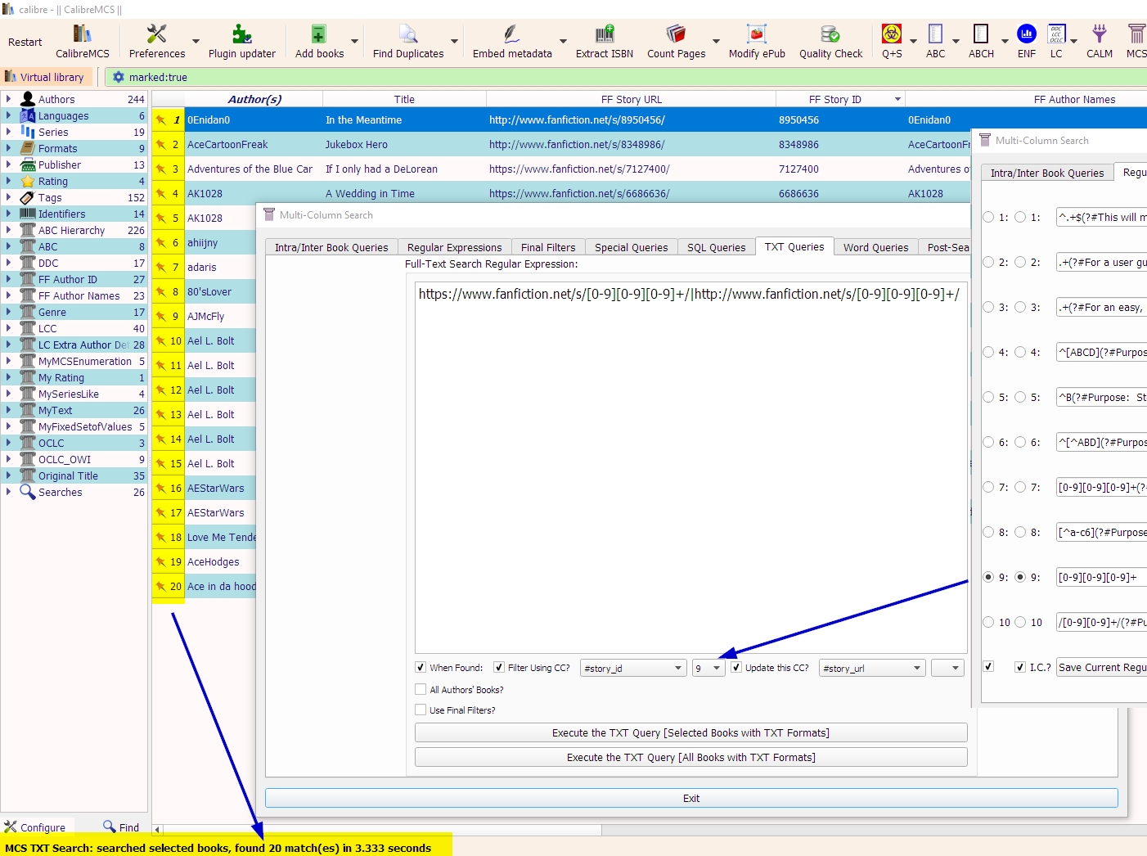Click the Publisher category icon

(28, 164)
